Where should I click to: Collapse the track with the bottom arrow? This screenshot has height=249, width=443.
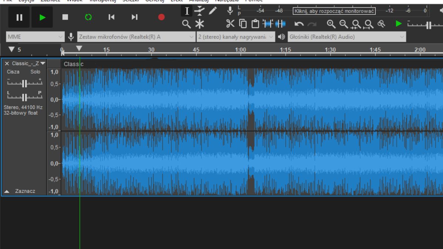point(7,191)
